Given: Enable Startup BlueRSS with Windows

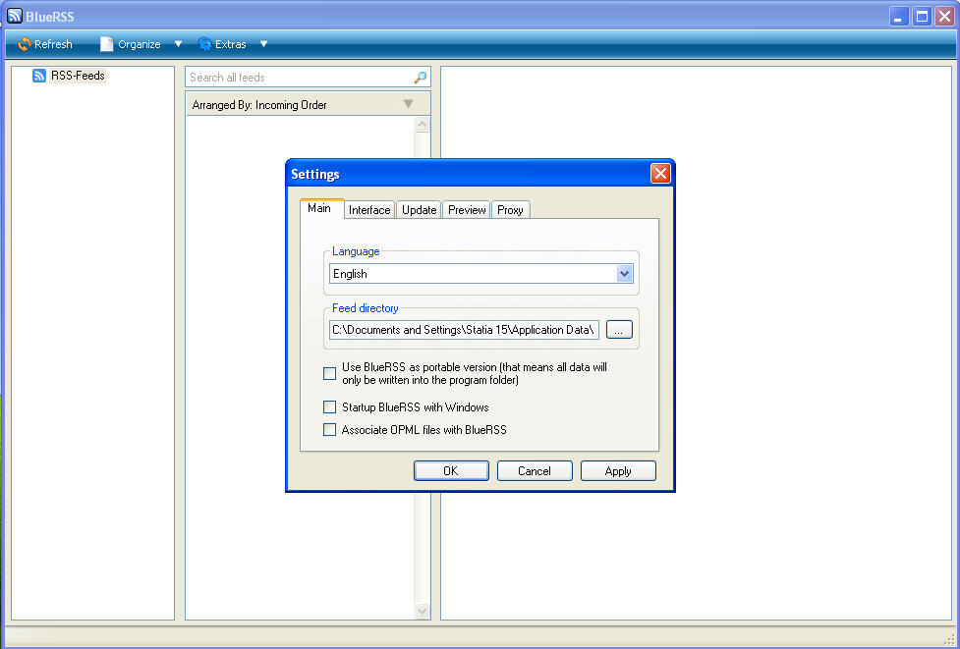Looking at the screenshot, I should tap(329, 406).
